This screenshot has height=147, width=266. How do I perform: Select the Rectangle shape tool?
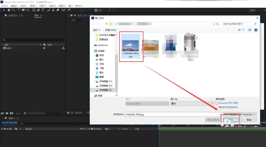34,10
